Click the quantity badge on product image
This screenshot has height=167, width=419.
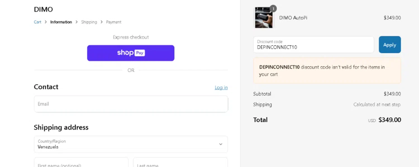point(273,9)
